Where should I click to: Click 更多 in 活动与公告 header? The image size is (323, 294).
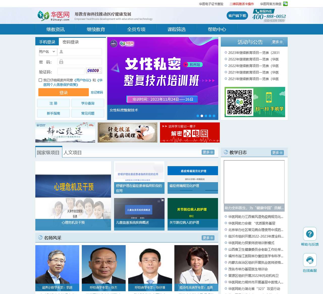[x=277, y=42]
